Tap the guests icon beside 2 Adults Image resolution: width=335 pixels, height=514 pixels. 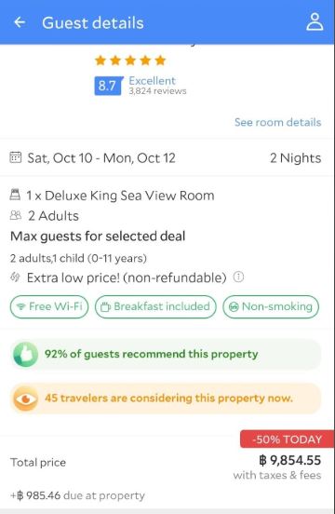point(16,215)
